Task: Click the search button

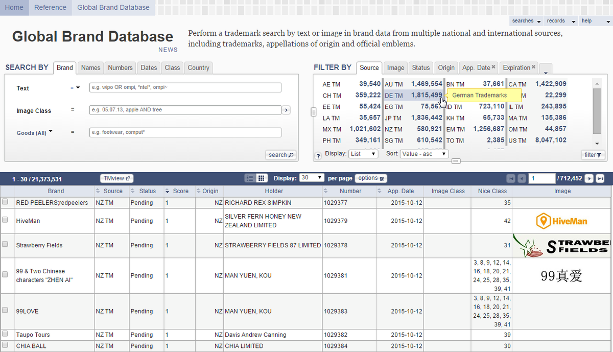Action: [281, 155]
